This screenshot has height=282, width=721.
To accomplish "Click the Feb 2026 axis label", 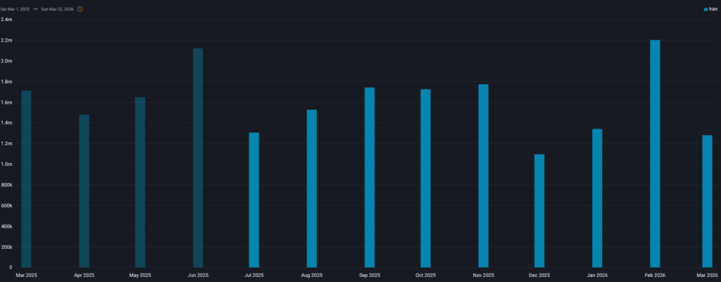I will (x=655, y=275).
